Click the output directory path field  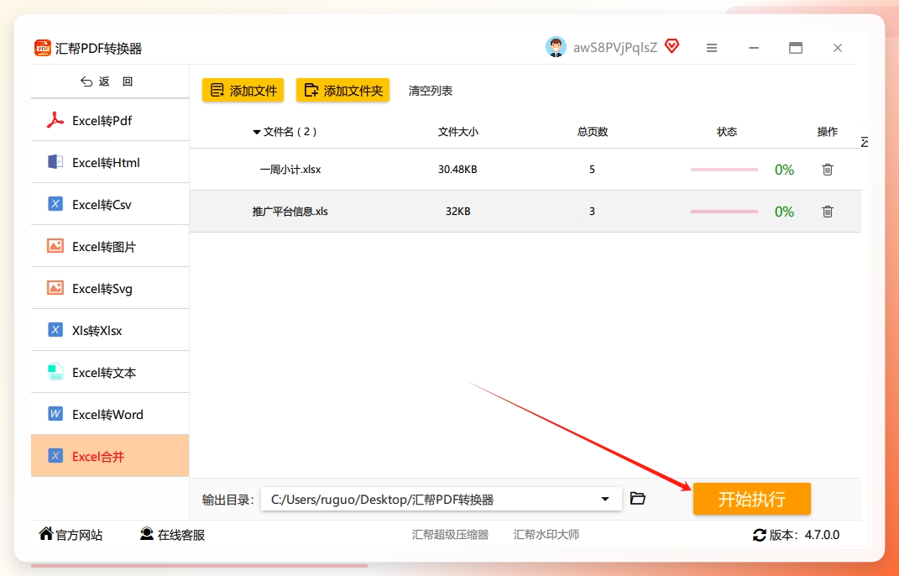click(x=441, y=499)
